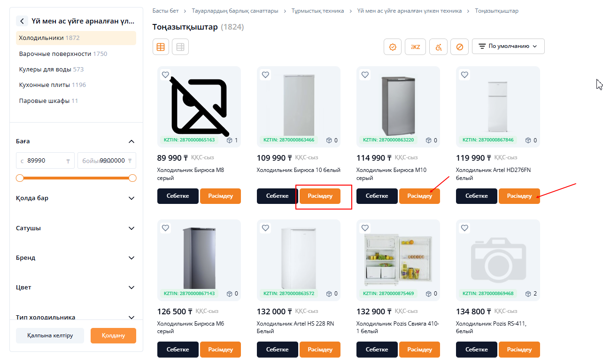Image resolution: width=603 pixels, height=358 pixels.
Task: Click Рәсімдеу for Artel HD276FN белый
Action: [x=519, y=196]
